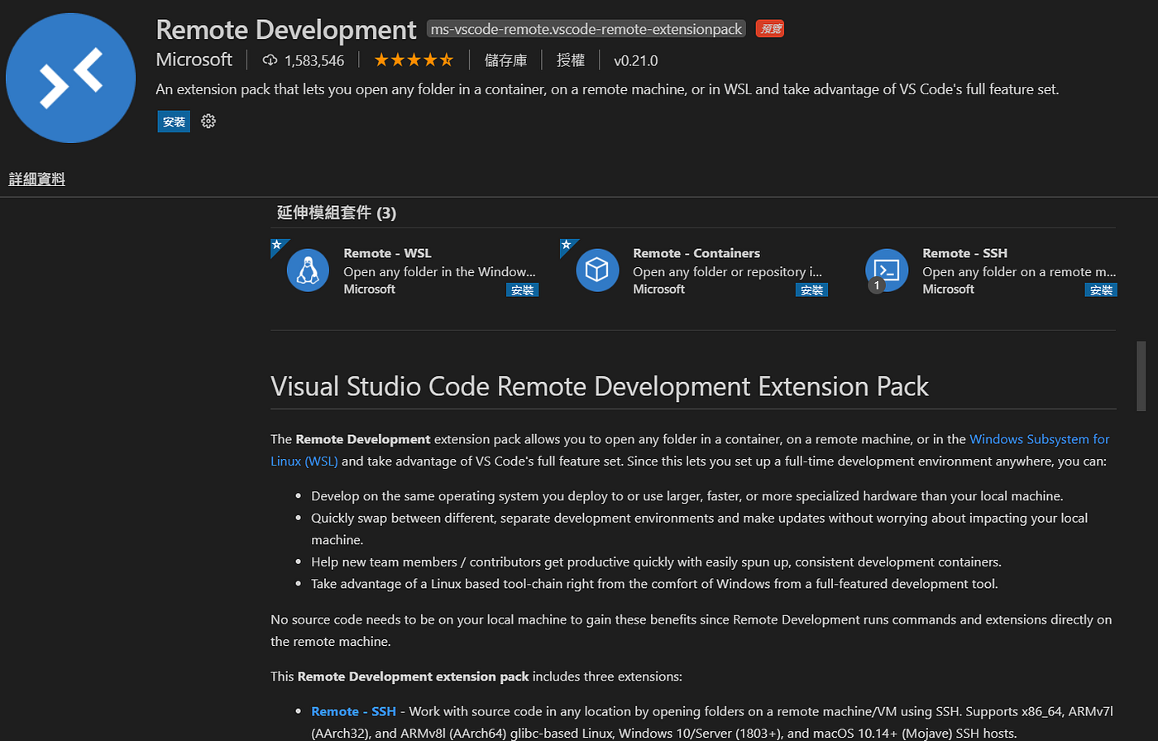Open the 儲存庫 repository link
Screen dimensions: 1158x741
pos(505,60)
